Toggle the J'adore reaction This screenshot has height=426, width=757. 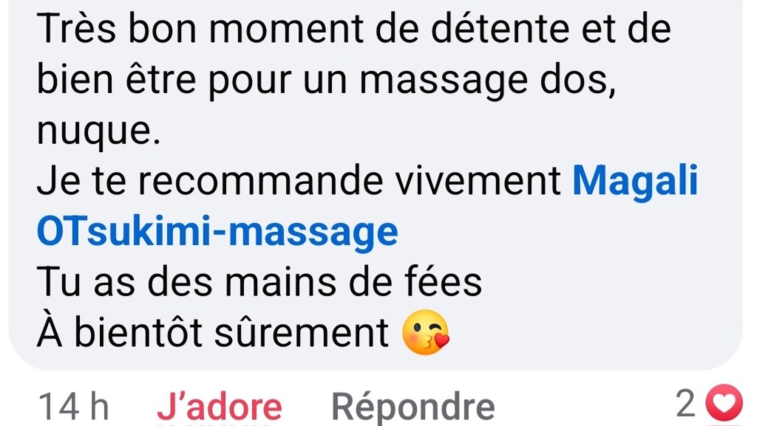(219, 406)
